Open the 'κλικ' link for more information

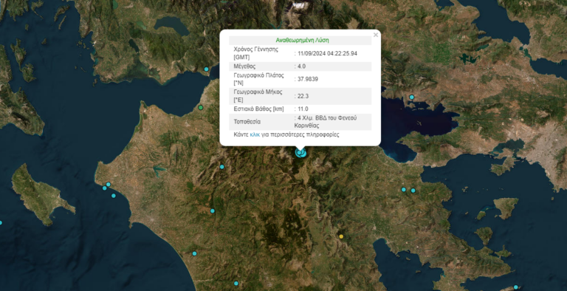pyautogui.click(x=255, y=134)
